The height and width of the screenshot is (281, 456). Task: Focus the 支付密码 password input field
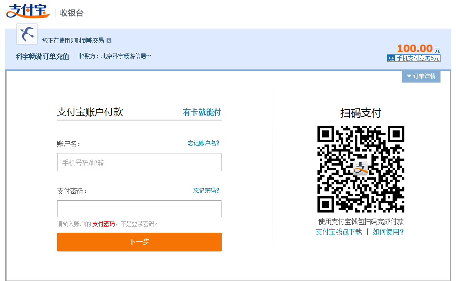[x=139, y=209]
